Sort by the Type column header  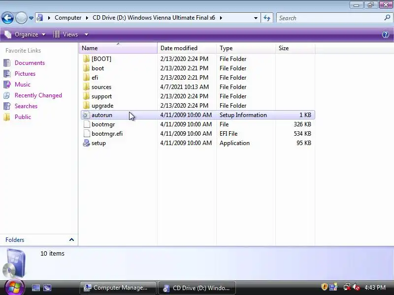(x=246, y=48)
